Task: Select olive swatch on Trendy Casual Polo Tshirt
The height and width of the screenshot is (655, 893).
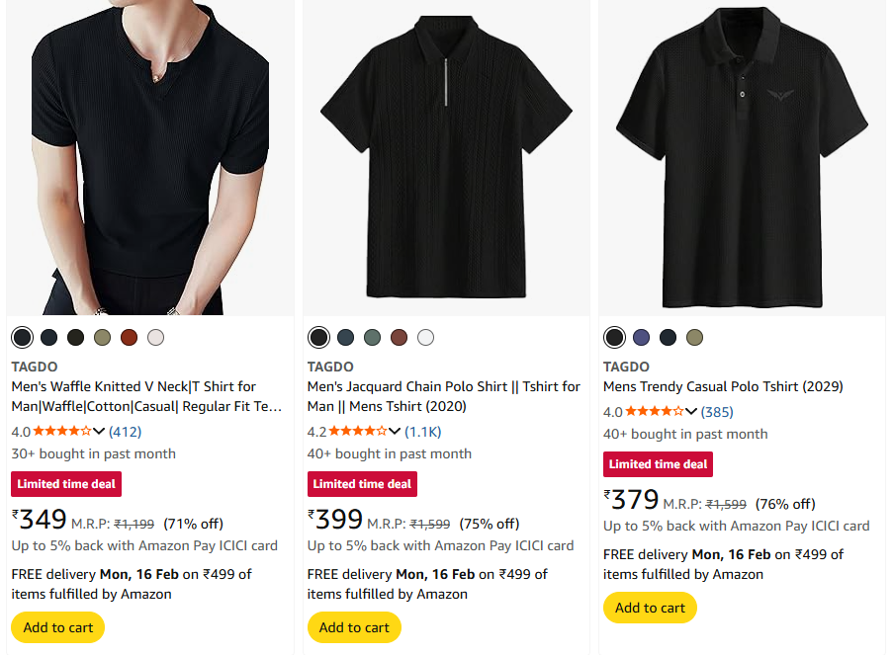Action: click(x=694, y=338)
